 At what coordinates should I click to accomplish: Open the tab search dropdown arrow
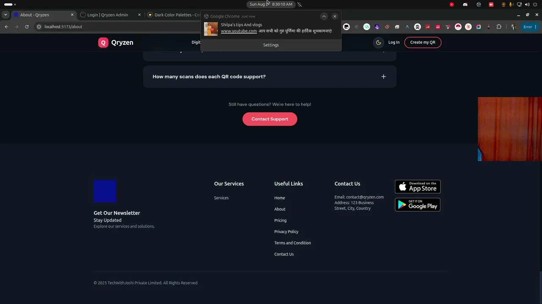pos(6,15)
